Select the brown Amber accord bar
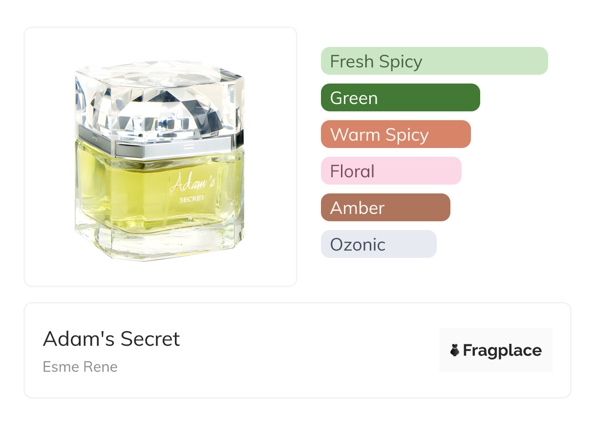 tap(385, 208)
